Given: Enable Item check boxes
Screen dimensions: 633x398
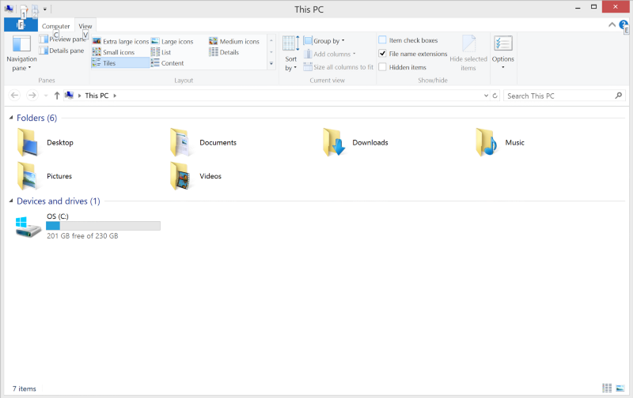Looking at the screenshot, I should pos(383,40).
